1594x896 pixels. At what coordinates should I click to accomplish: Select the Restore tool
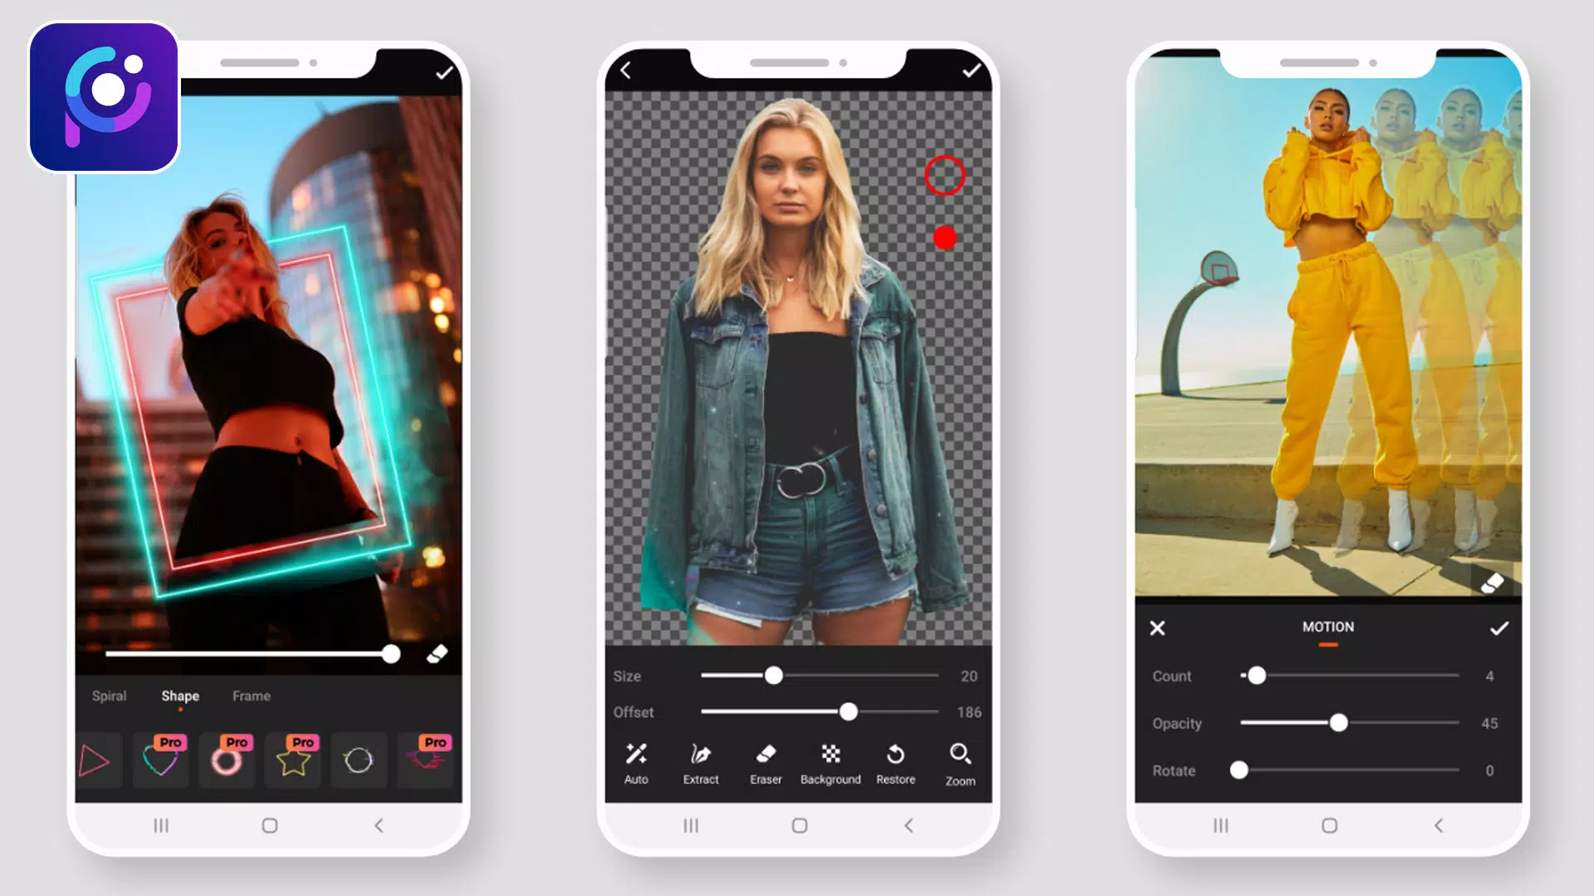tap(896, 762)
